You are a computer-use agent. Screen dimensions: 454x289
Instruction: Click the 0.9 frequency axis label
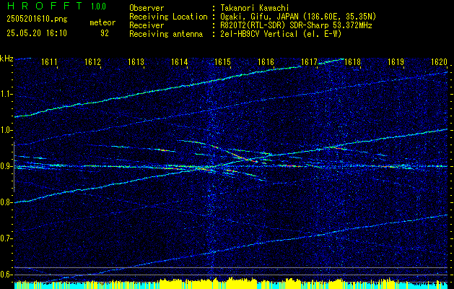[6, 166]
